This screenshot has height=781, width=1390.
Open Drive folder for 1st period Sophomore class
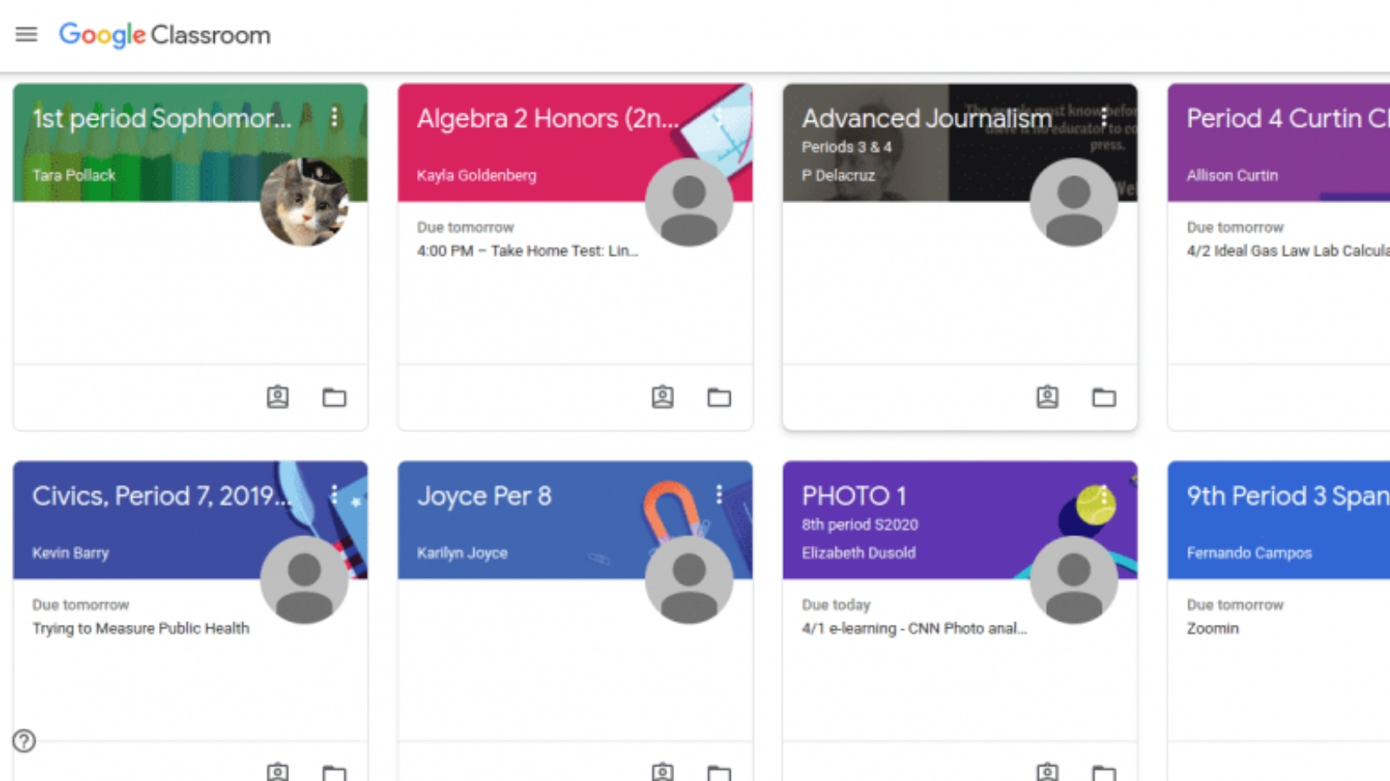pos(334,397)
